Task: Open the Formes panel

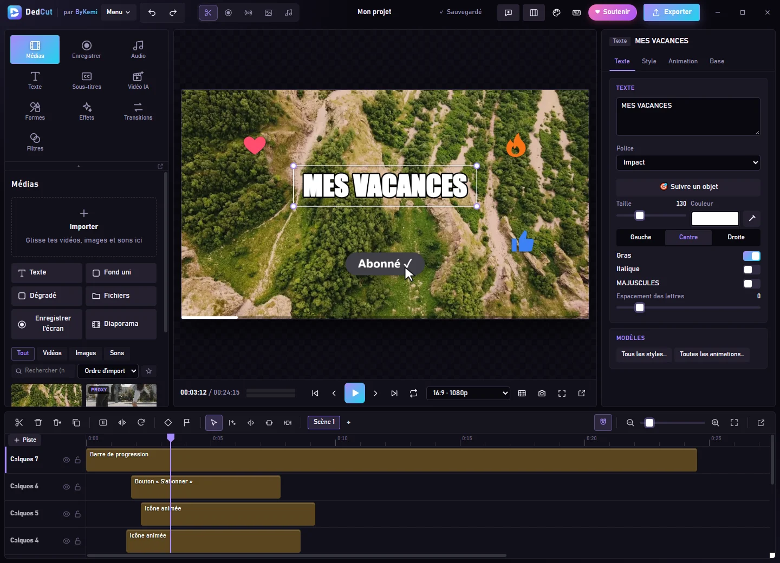Action: click(x=35, y=111)
